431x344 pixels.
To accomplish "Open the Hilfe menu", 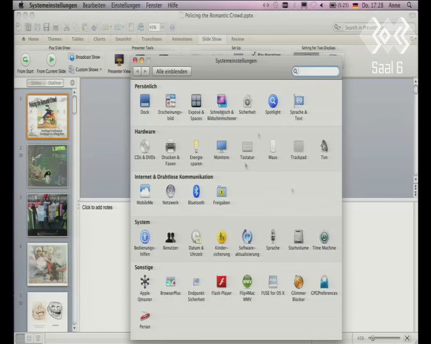I will pos(172,5).
